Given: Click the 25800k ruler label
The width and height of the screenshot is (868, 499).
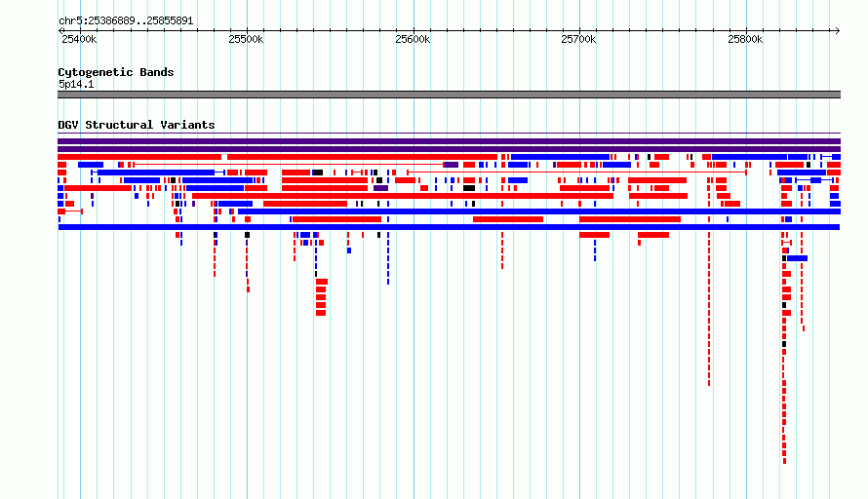Looking at the screenshot, I should (745, 39).
